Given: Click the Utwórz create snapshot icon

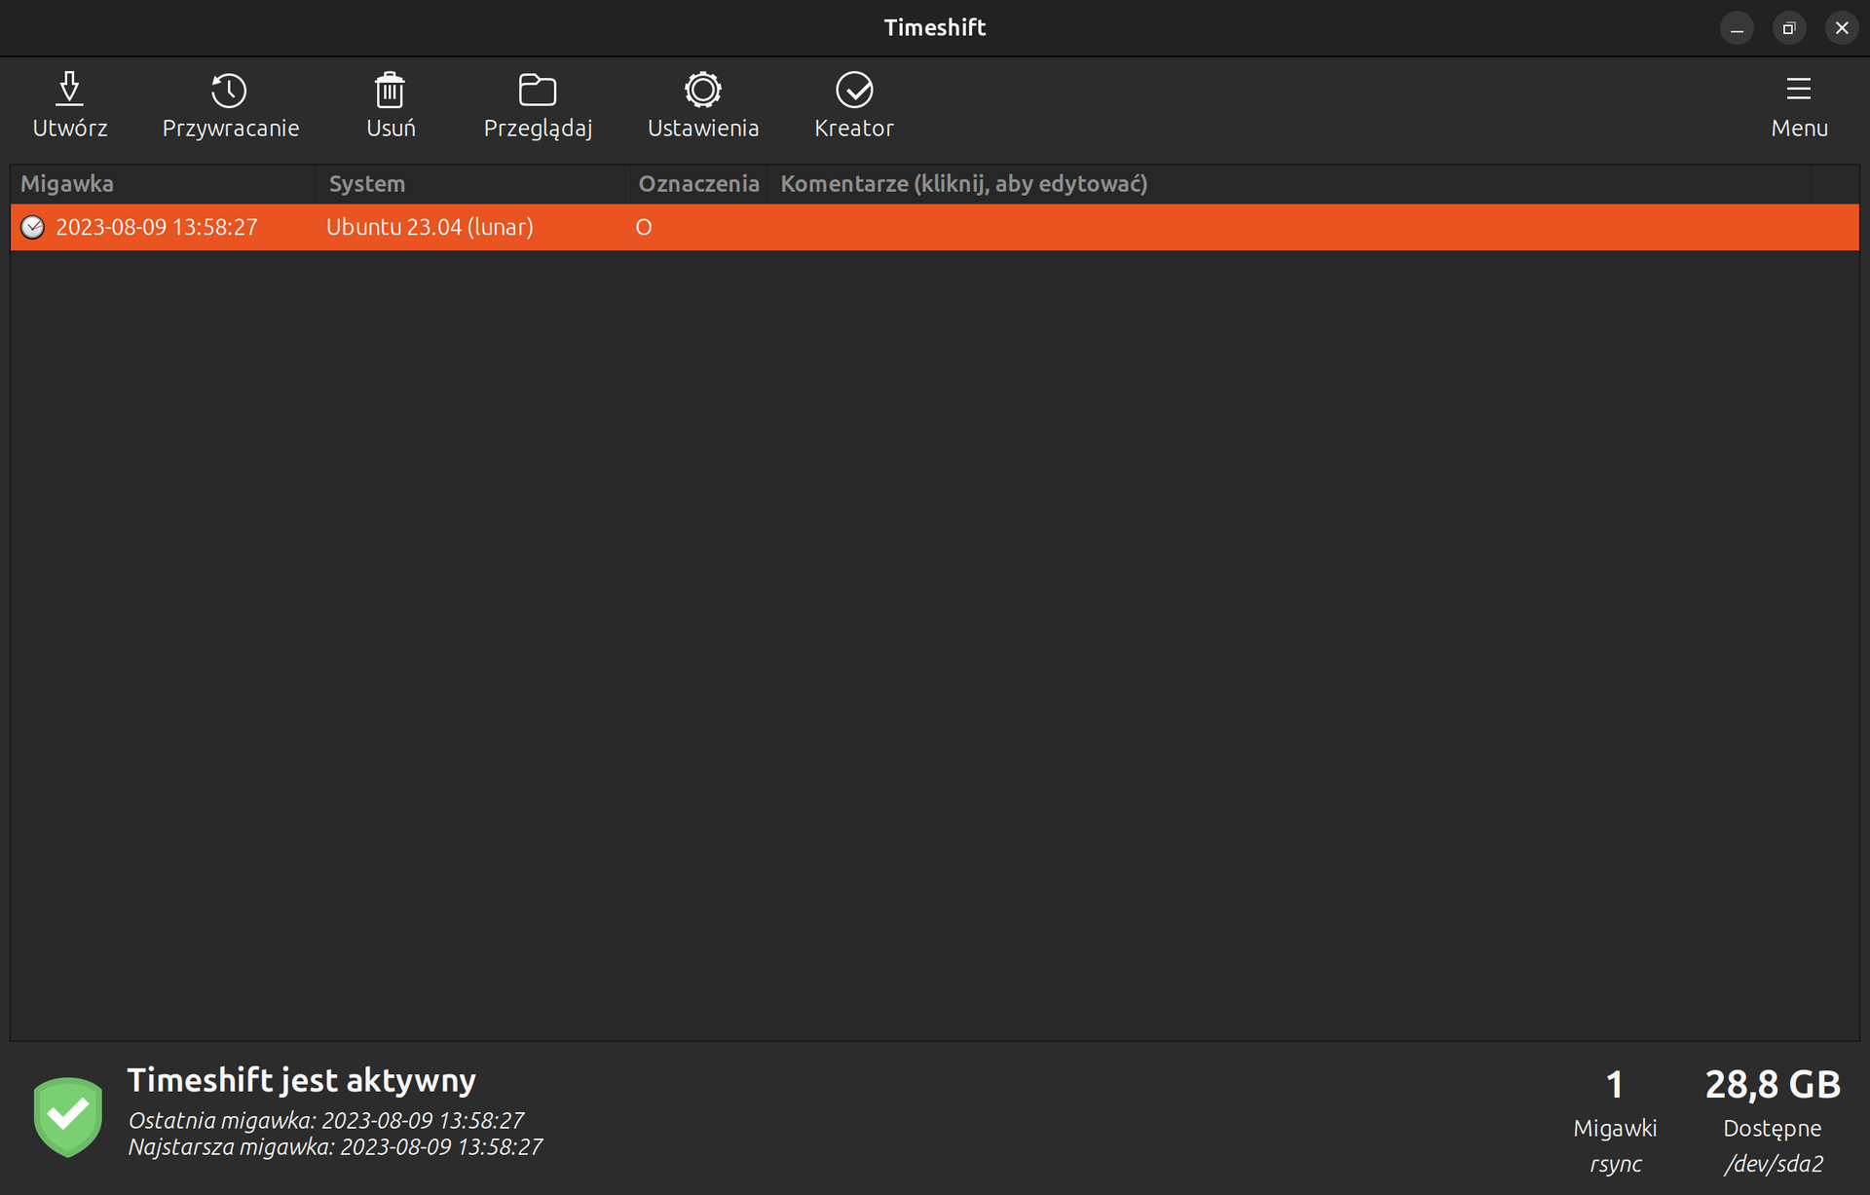Looking at the screenshot, I should 69,91.
